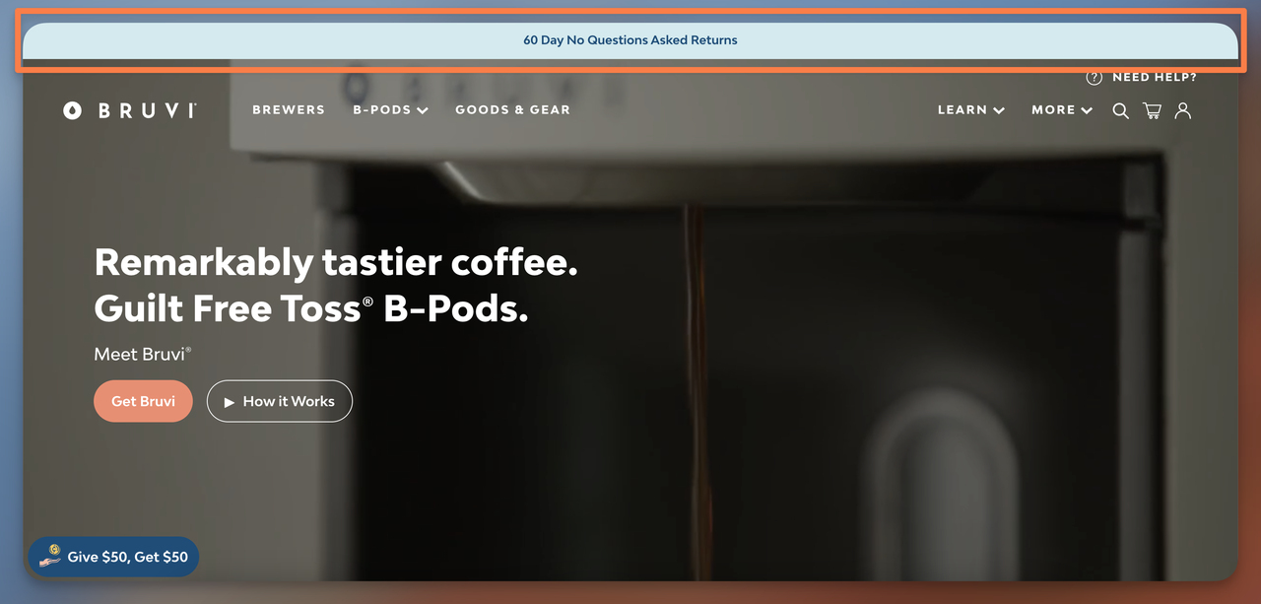Click the Get Bruvi button
Image resolution: width=1261 pixels, height=604 pixels.
(143, 401)
